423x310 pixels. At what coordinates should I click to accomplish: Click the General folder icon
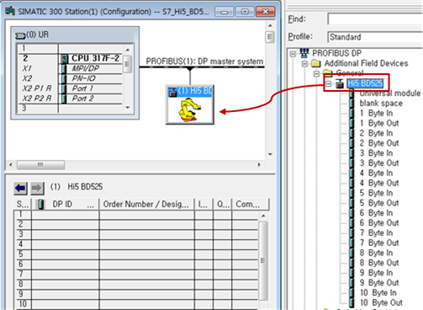tap(328, 73)
